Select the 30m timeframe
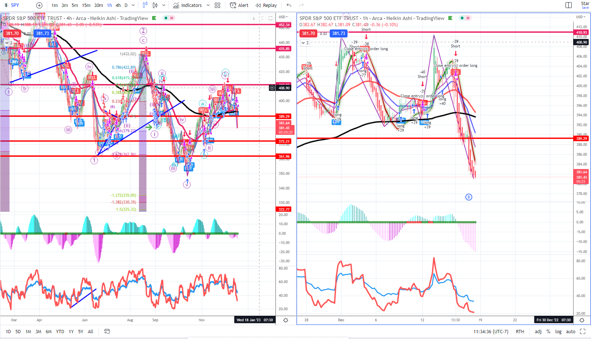The width and height of the screenshot is (591, 339). coord(99,5)
